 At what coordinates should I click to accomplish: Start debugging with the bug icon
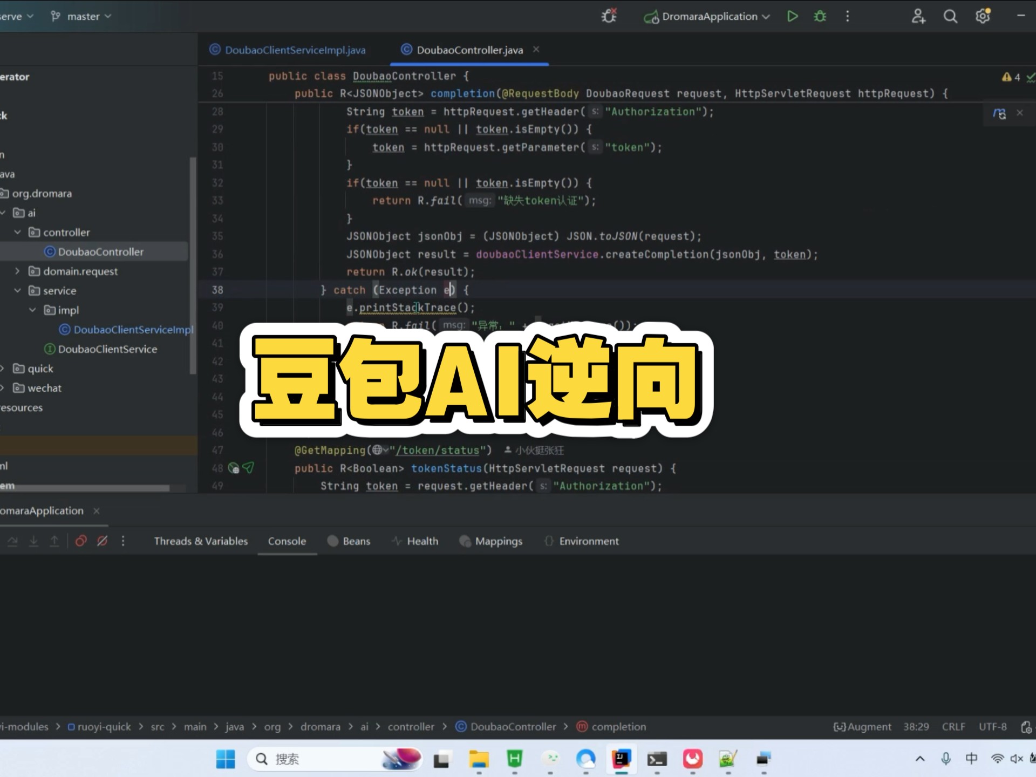(x=820, y=16)
